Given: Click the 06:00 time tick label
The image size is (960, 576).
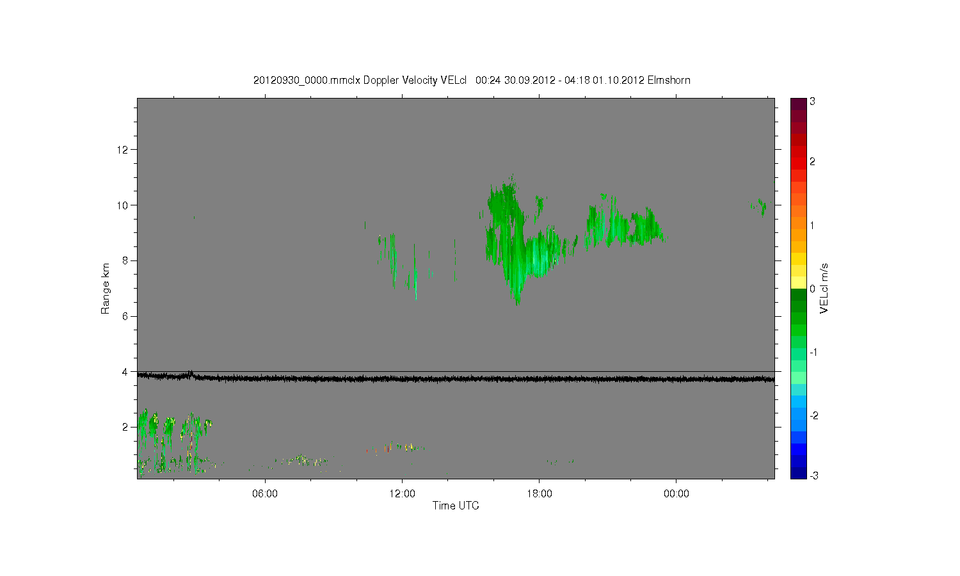Looking at the screenshot, I should [265, 494].
